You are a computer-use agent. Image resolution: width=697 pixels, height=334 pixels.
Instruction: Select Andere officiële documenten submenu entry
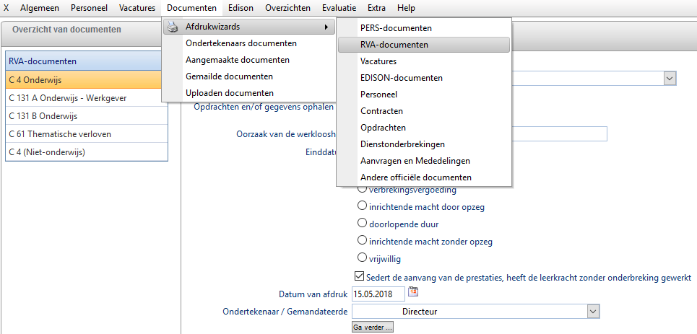tap(424, 177)
